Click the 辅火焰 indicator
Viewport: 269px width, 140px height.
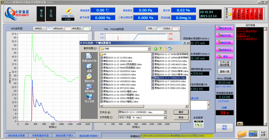41,14
